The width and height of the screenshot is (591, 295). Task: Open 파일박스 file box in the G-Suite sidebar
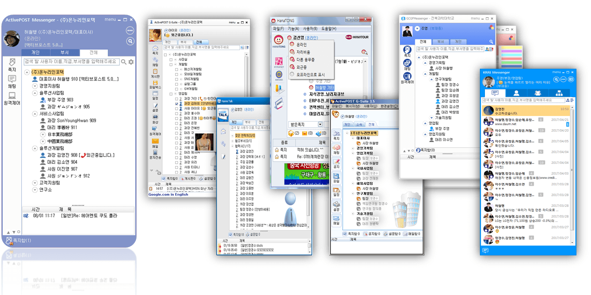coord(155,84)
